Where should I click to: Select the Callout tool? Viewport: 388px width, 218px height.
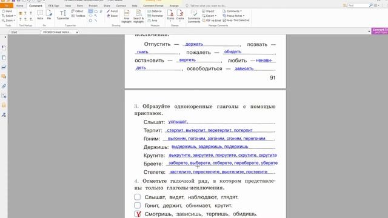click(x=77, y=11)
